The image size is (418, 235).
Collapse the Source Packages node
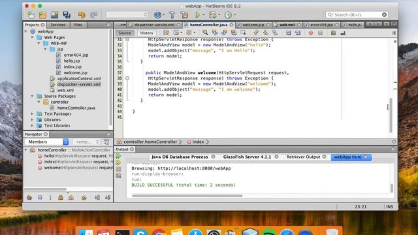pyautogui.click(x=32, y=96)
